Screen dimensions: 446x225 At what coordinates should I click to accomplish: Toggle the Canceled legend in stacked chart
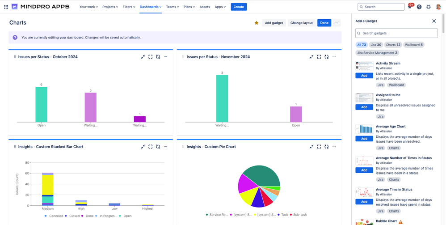point(54,216)
